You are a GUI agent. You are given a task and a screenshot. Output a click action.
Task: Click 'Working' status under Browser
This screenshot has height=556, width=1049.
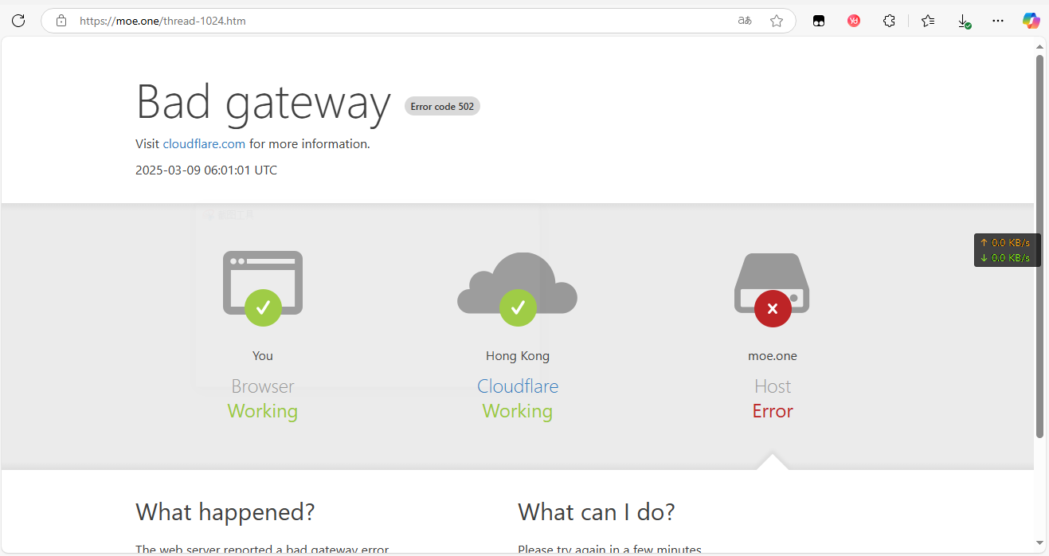(263, 411)
